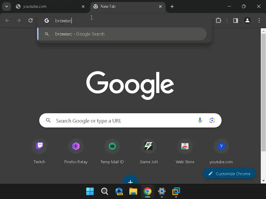The width and height of the screenshot is (266, 199).
Task: Open Chrome three-dot menu
Action: pyautogui.click(x=259, y=20)
